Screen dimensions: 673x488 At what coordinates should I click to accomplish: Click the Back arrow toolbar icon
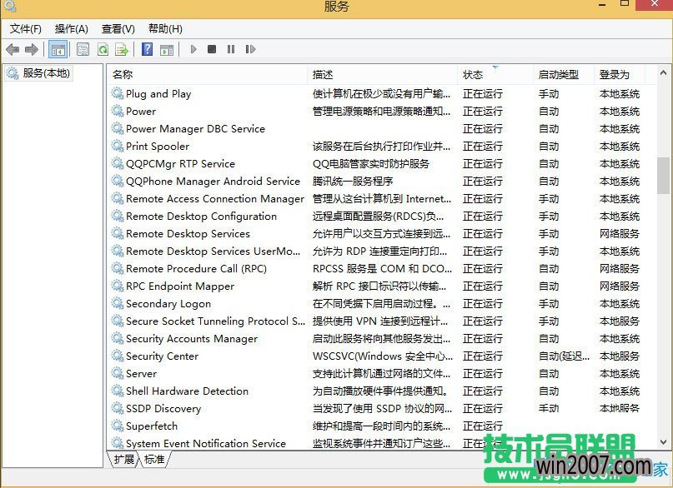coord(13,50)
